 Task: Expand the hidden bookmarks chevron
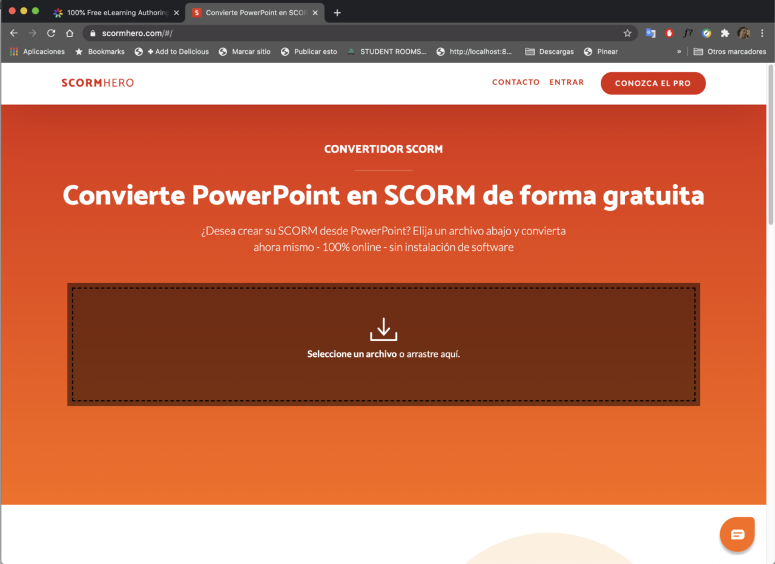tap(679, 51)
